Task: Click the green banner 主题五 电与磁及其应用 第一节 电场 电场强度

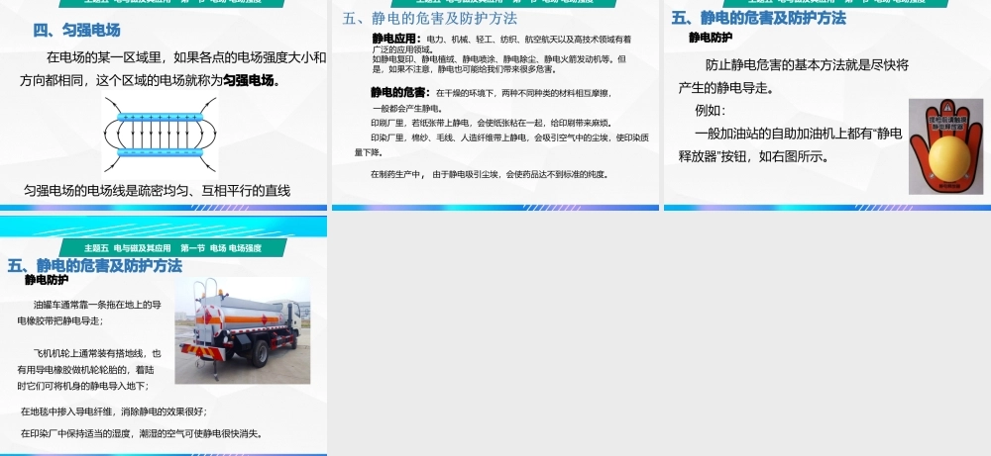Action: click(172, 248)
